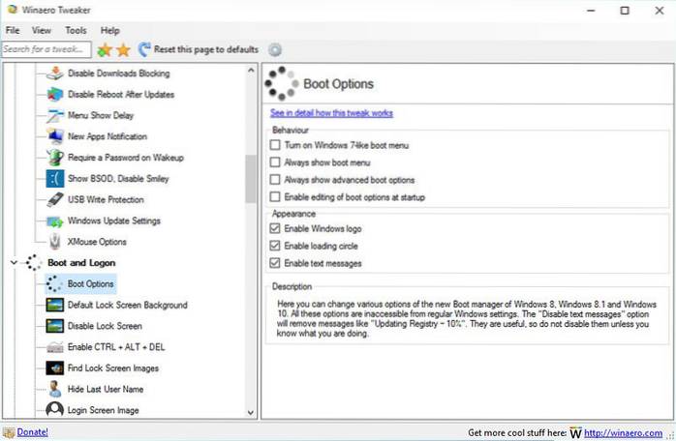676x441 pixels.
Task: Click the settings gear icon in toolbar
Action: click(275, 49)
